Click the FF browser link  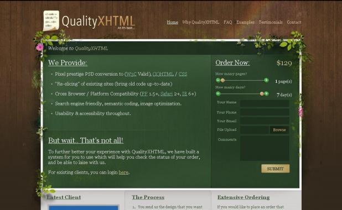[144, 94]
